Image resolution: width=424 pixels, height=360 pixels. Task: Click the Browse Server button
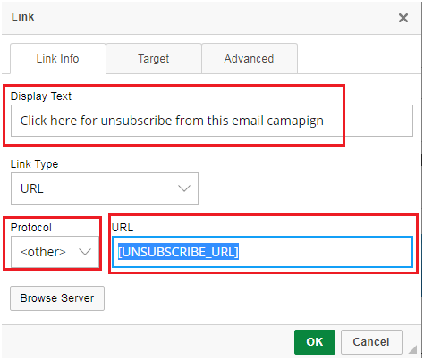click(x=57, y=298)
